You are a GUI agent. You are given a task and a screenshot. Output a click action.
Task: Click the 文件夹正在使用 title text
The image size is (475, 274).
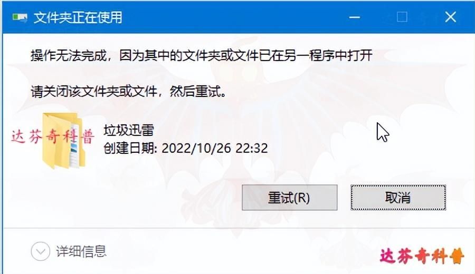(78, 17)
